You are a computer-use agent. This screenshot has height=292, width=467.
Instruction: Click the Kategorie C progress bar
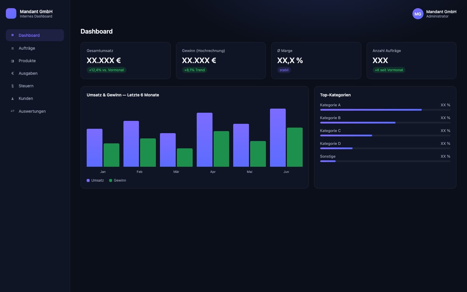tap(385, 135)
